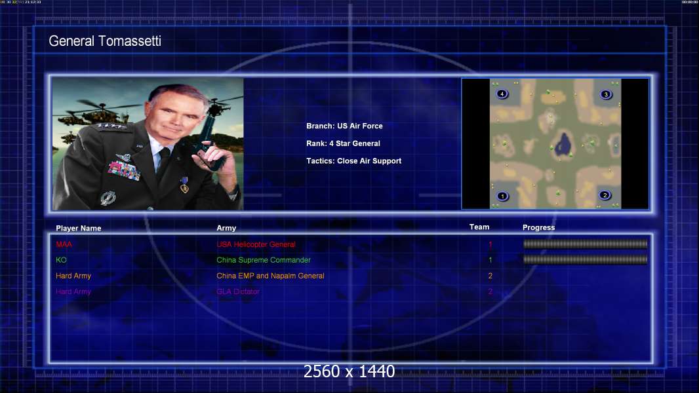The height and width of the screenshot is (393, 699).
Task: Click start position marker 3 on minimap
Action: [x=605, y=94]
